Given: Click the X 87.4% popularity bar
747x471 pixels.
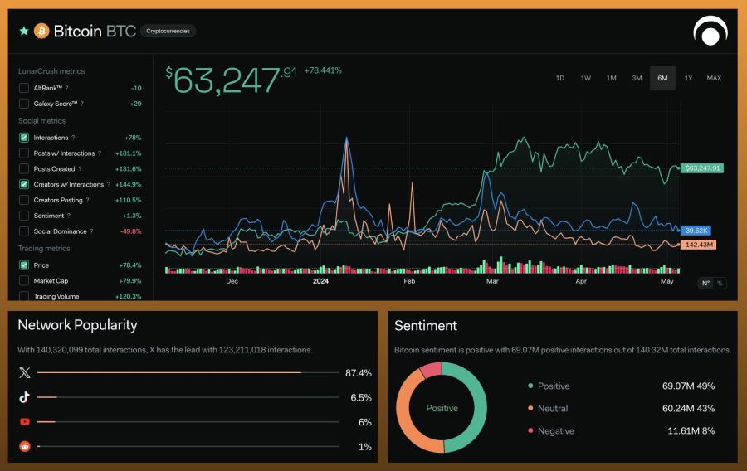Looking at the screenshot, I should [188, 372].
